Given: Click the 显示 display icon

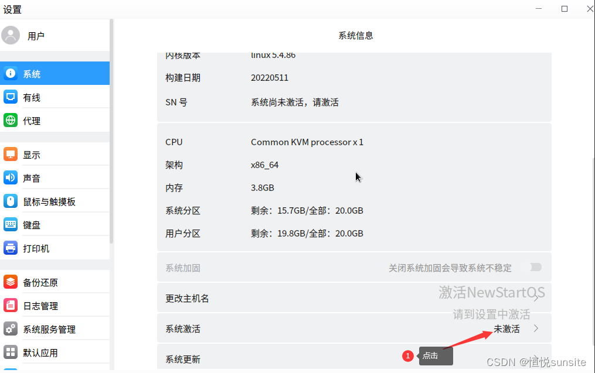Looking at the screenshot, I should [x=11, y=154].
